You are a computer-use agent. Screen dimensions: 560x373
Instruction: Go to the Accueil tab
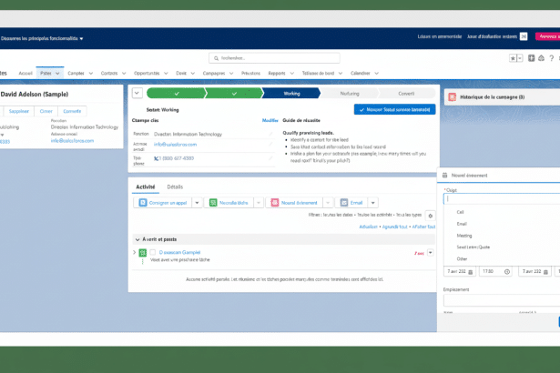tap(25, 73)
